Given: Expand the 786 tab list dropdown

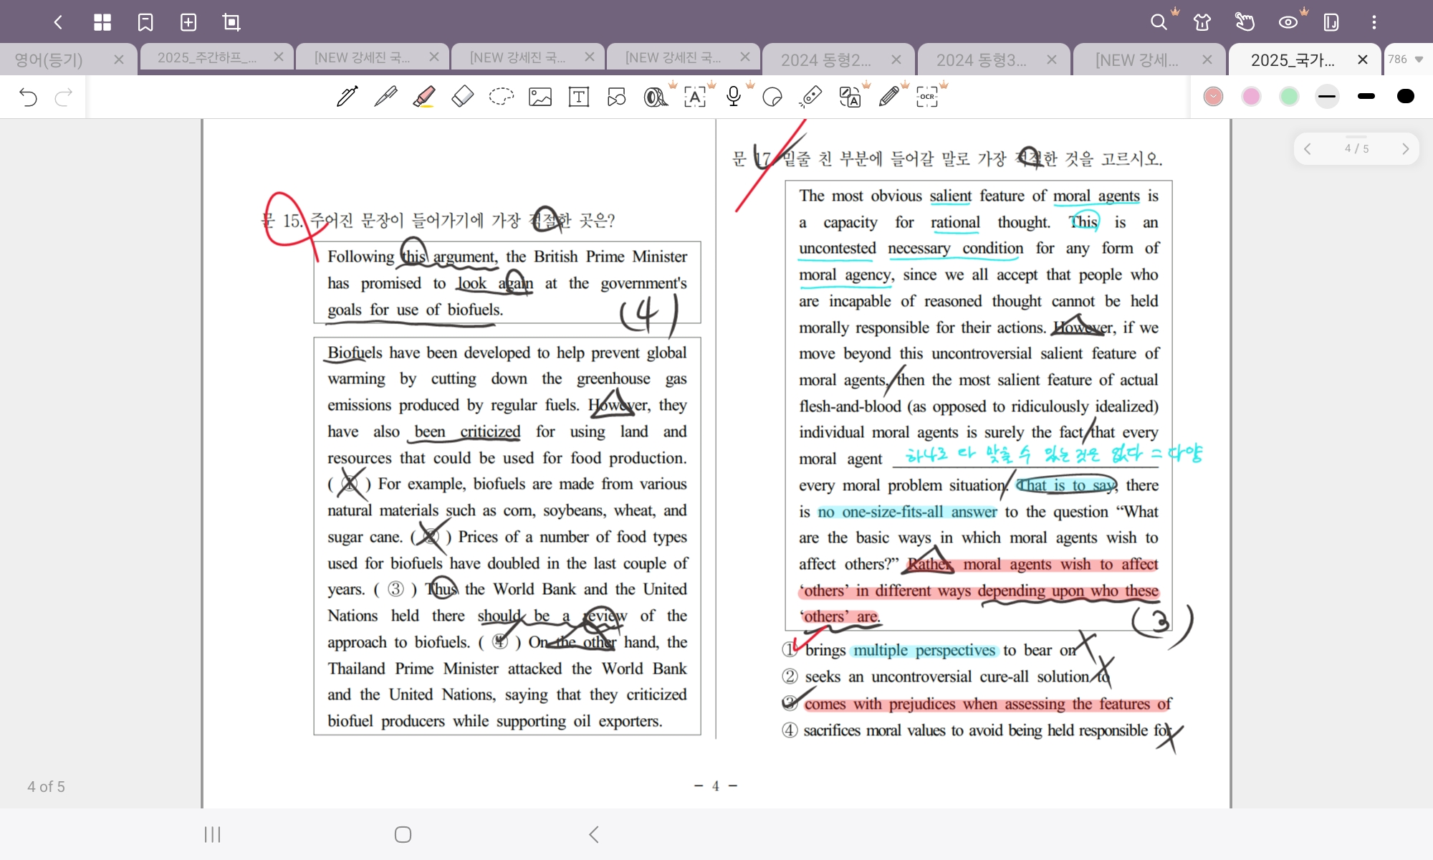Looking at the screenshot, I should click(x=1406, y=59).
